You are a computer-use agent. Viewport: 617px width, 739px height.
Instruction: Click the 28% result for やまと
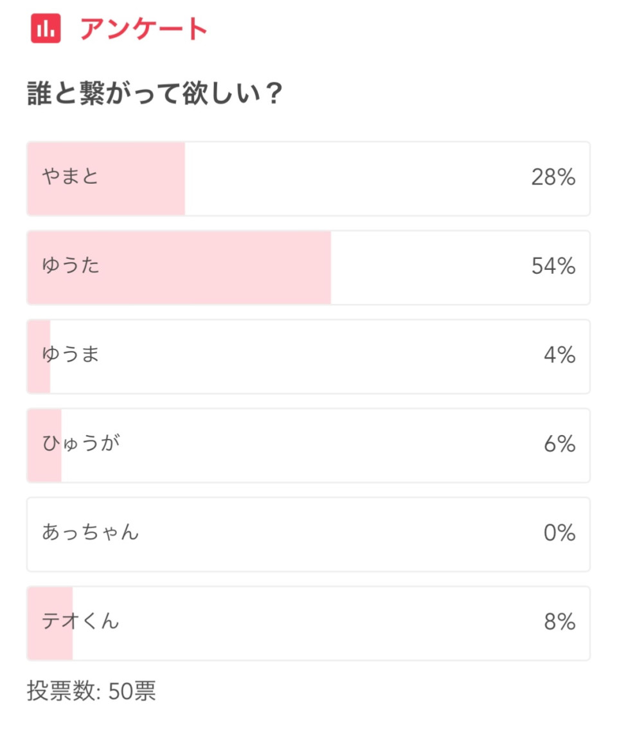point(553,177)
